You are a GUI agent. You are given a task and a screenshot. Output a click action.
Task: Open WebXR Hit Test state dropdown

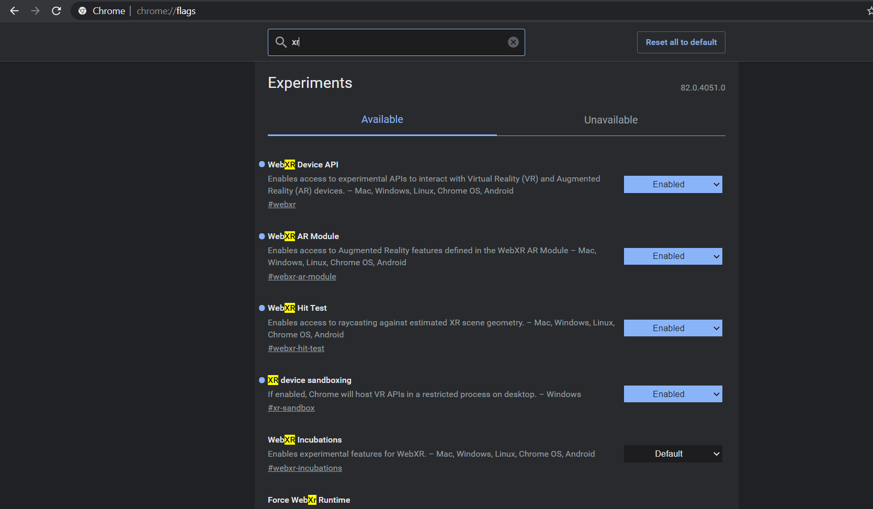(673, 328)
